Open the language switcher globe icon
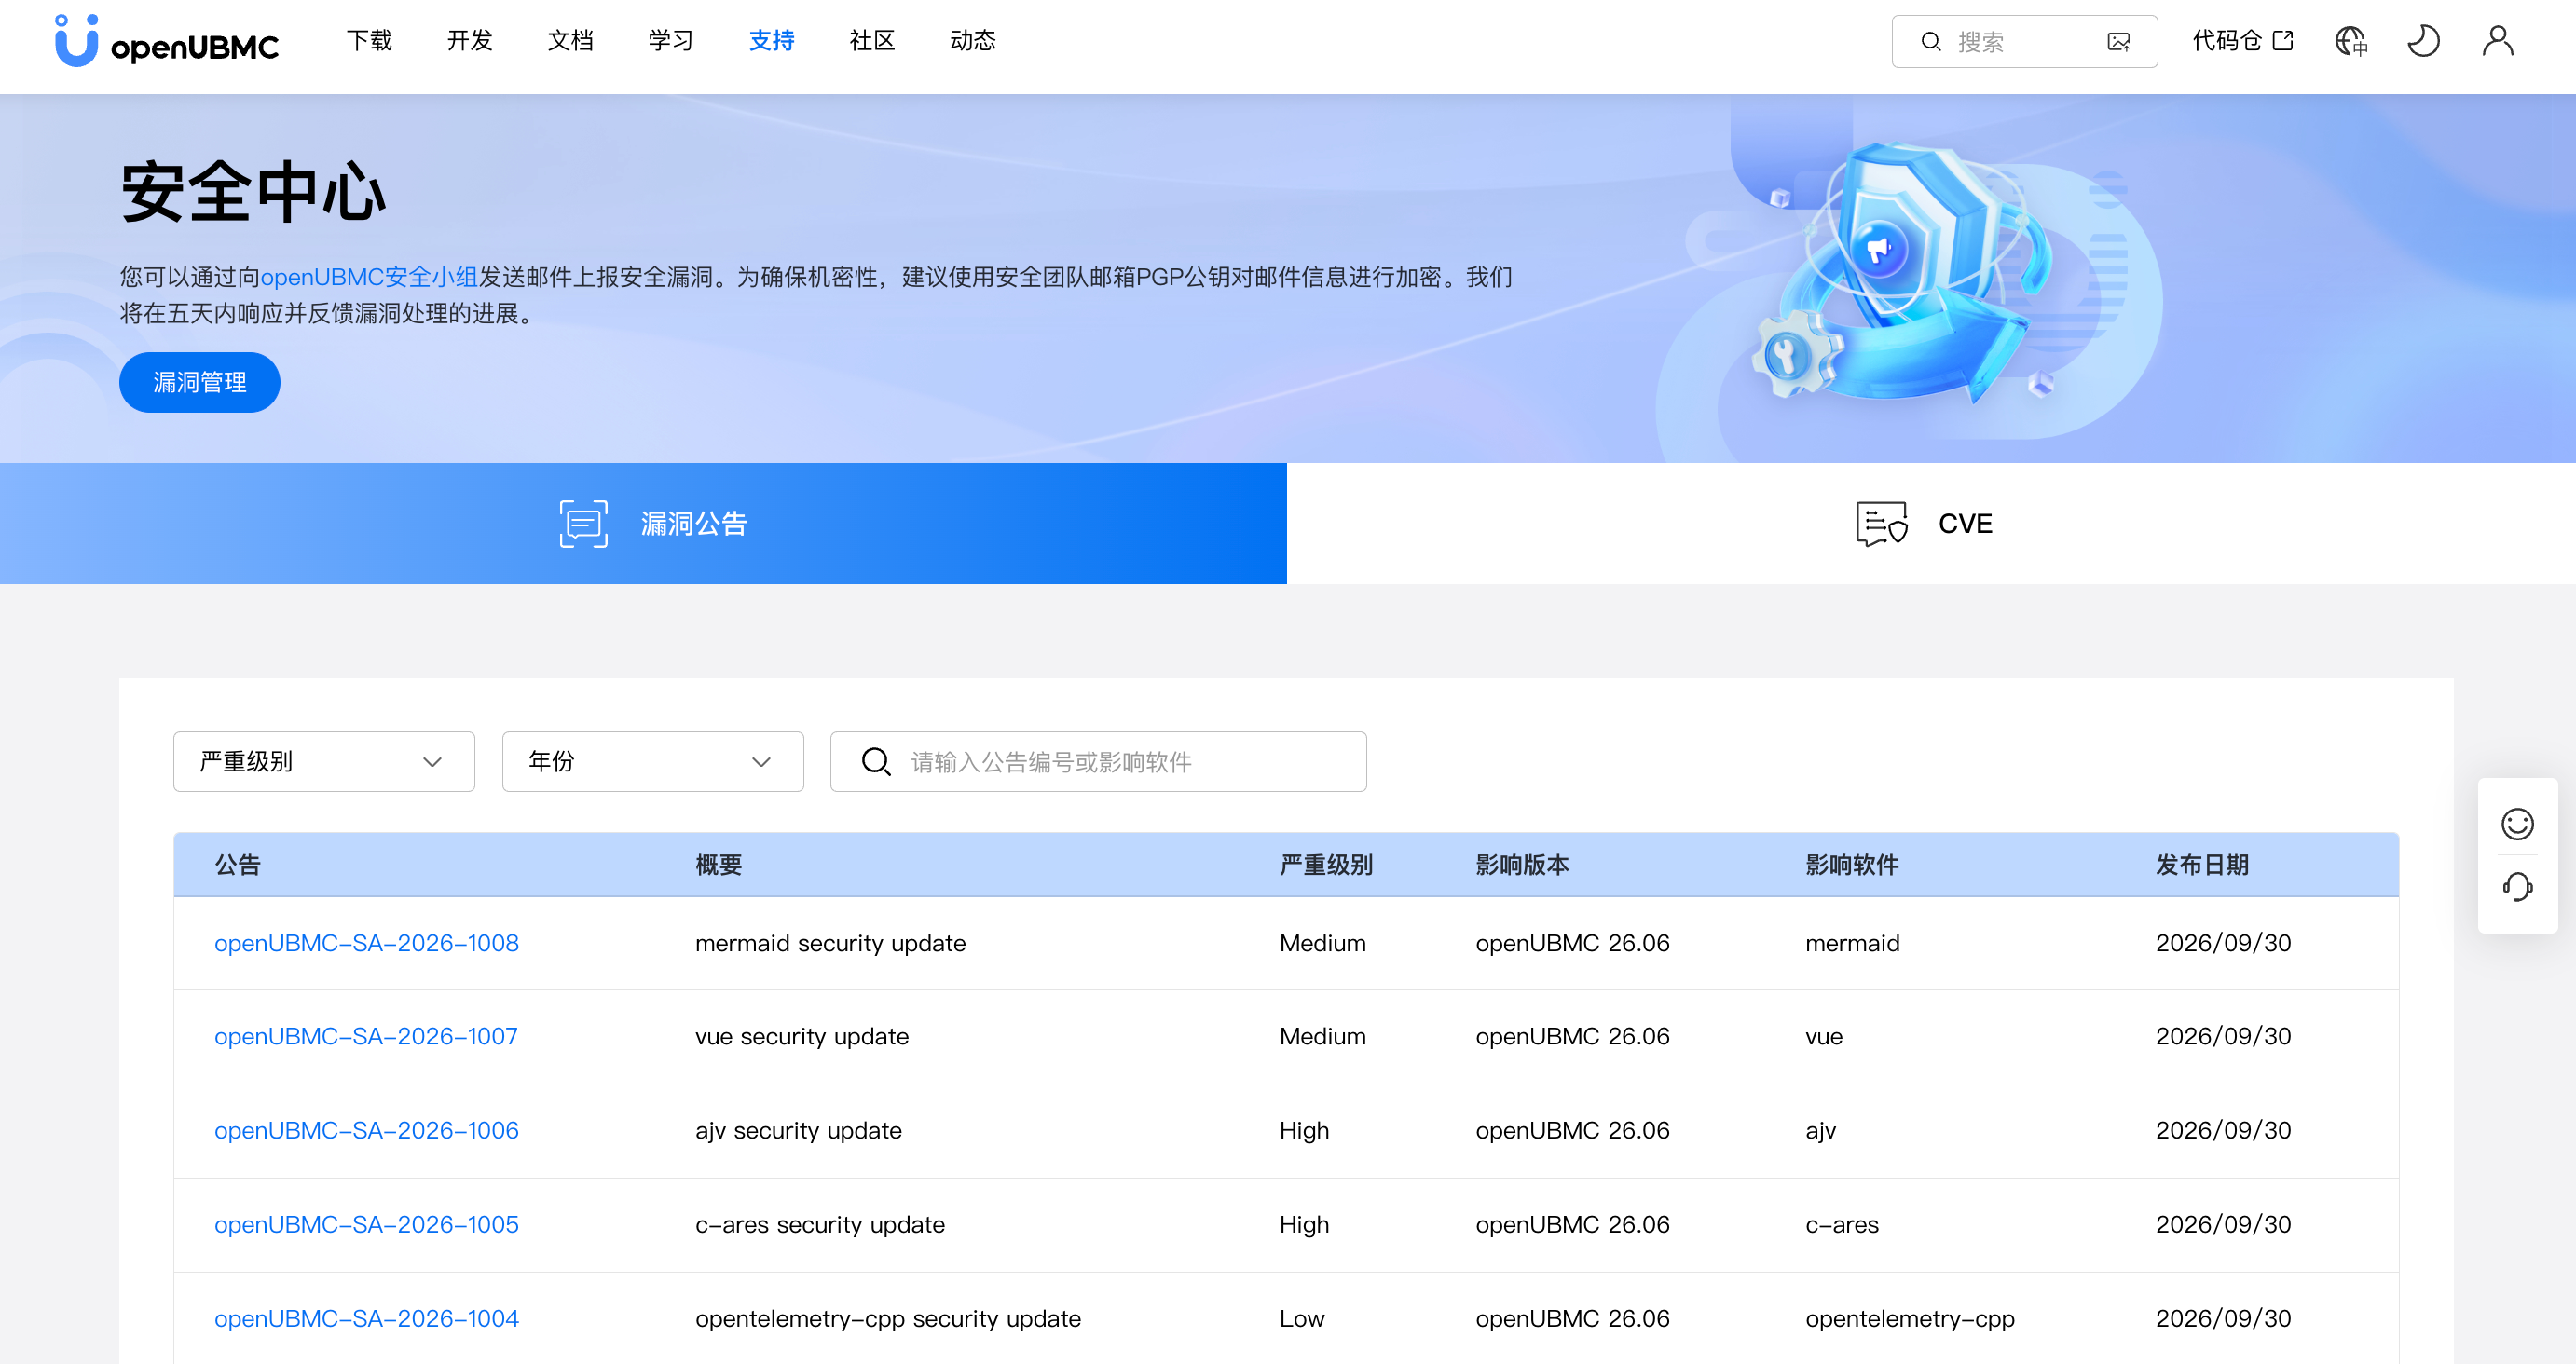This screenshot has height=1364, width=2576. click(x=2350, y=41)
